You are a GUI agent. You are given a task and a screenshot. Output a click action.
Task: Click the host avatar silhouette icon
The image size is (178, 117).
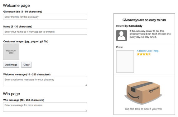[122, 35]
